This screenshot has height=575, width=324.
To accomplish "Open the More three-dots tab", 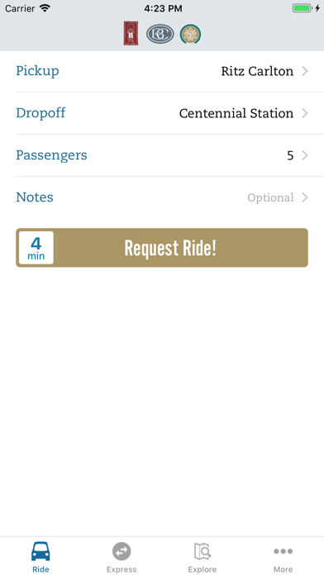I will click(283, 557).
